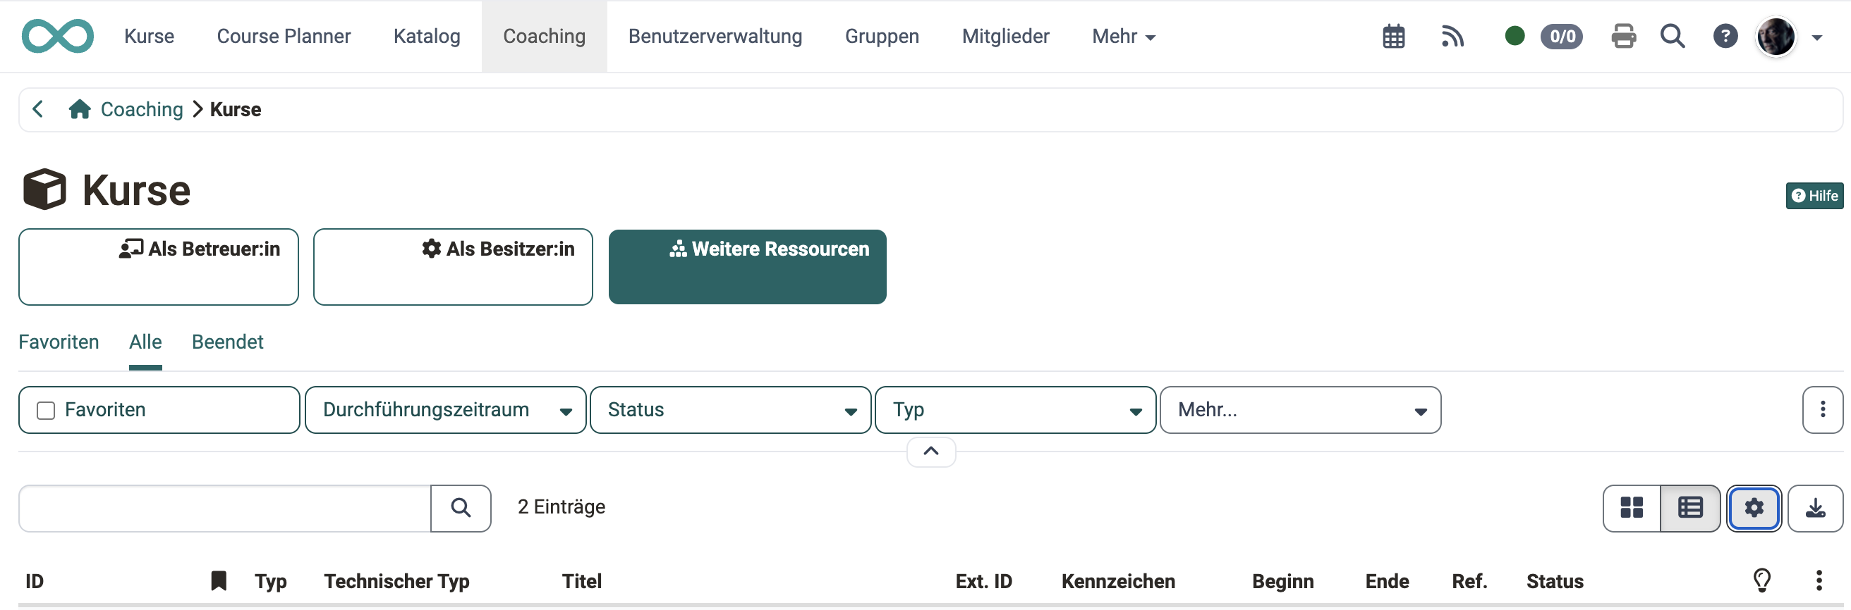The width and height of the screenshot is (1851, 610).
Task: Select the Als Besitzer:in filter card
Action: tap(453, 267)
